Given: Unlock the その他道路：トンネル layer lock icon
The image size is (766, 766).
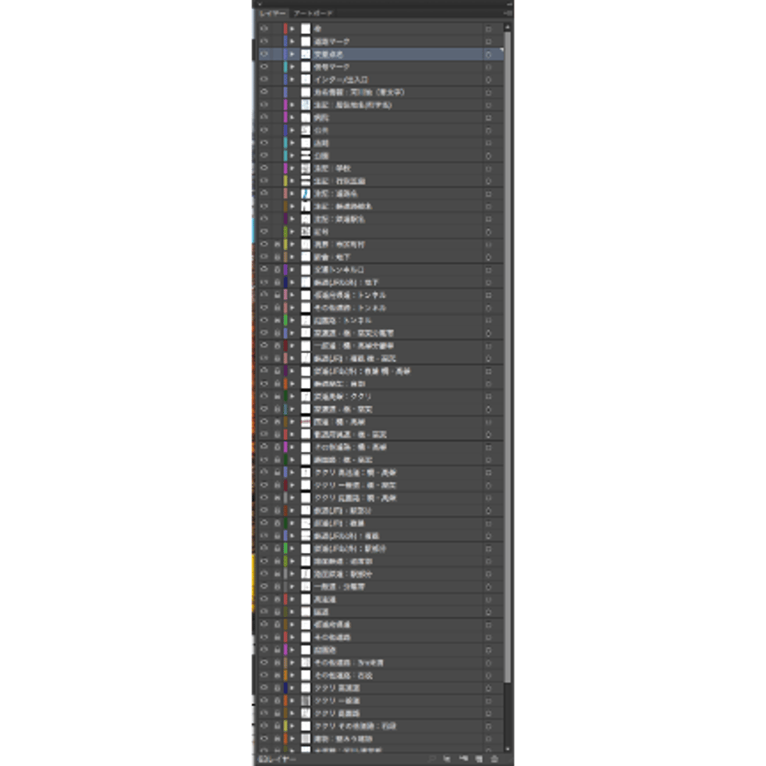Looking at the screenshot, I should click(x=277, y=308).
